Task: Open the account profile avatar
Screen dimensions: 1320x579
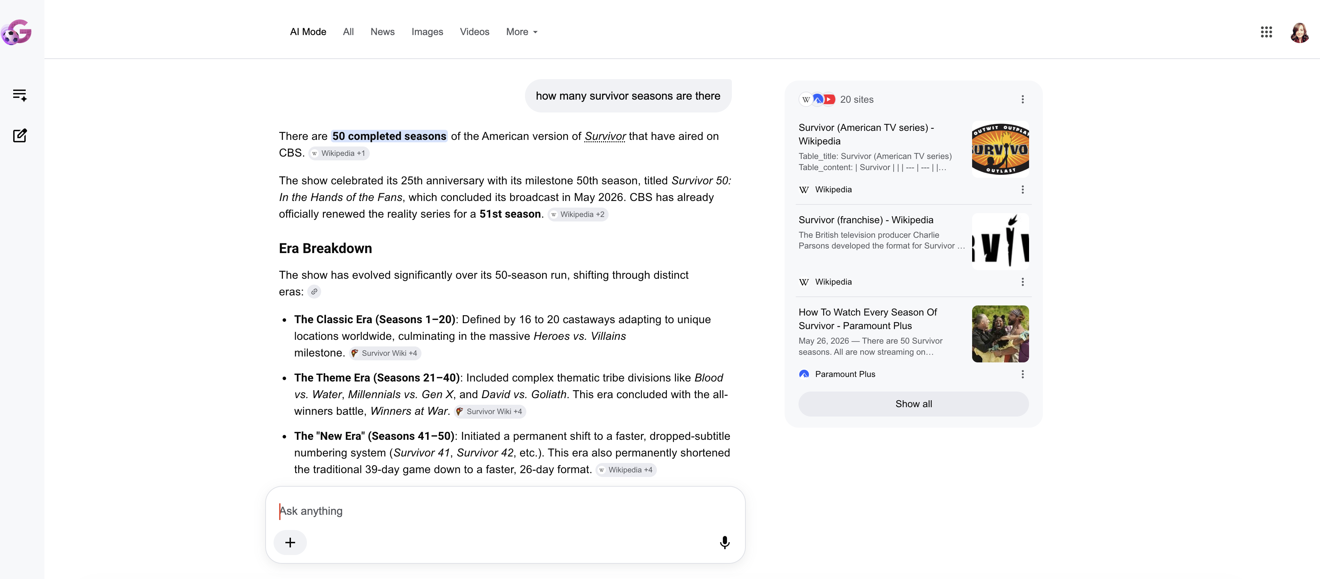Action: click(x=1300, y=32)
